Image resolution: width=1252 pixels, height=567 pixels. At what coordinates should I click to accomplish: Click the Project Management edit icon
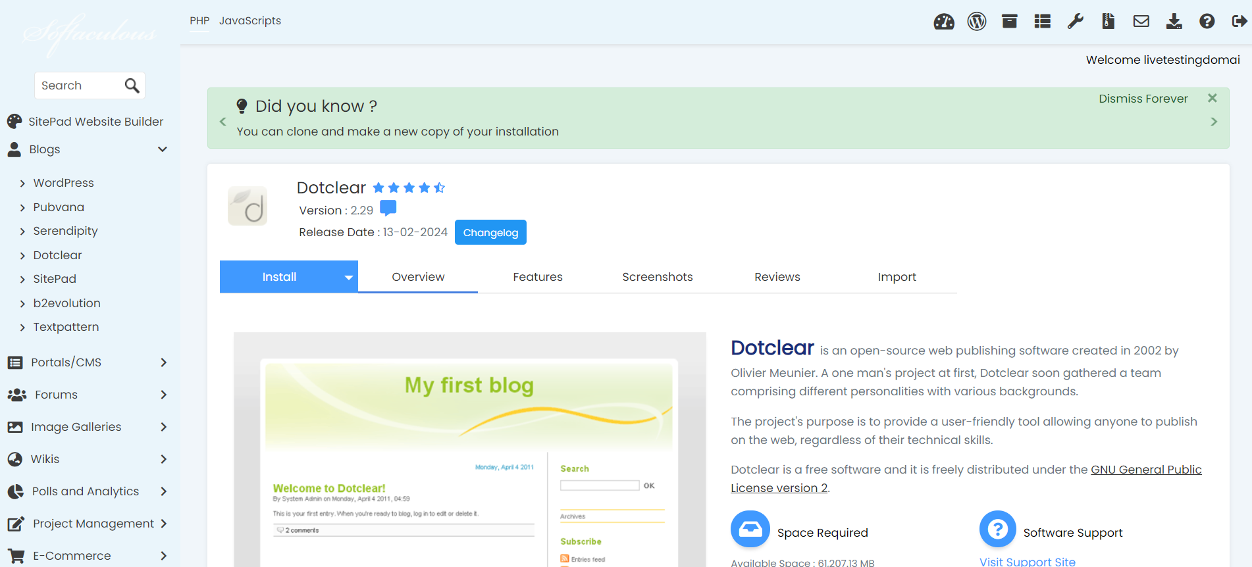16,524
